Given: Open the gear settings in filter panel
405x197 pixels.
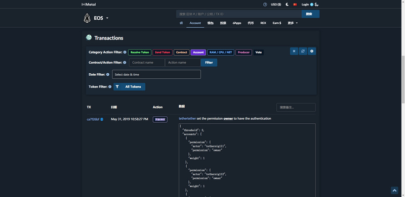Looking at the screenshot, I should pyautogui.click(x=312, y=51).
